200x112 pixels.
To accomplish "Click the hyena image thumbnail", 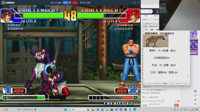I will pyautogui.click(x=156, y=41).
